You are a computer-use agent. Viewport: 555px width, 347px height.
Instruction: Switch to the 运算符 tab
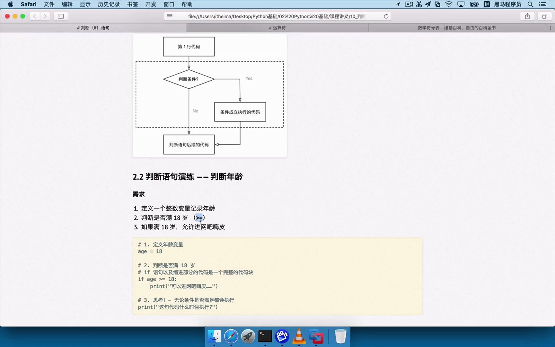276,28
